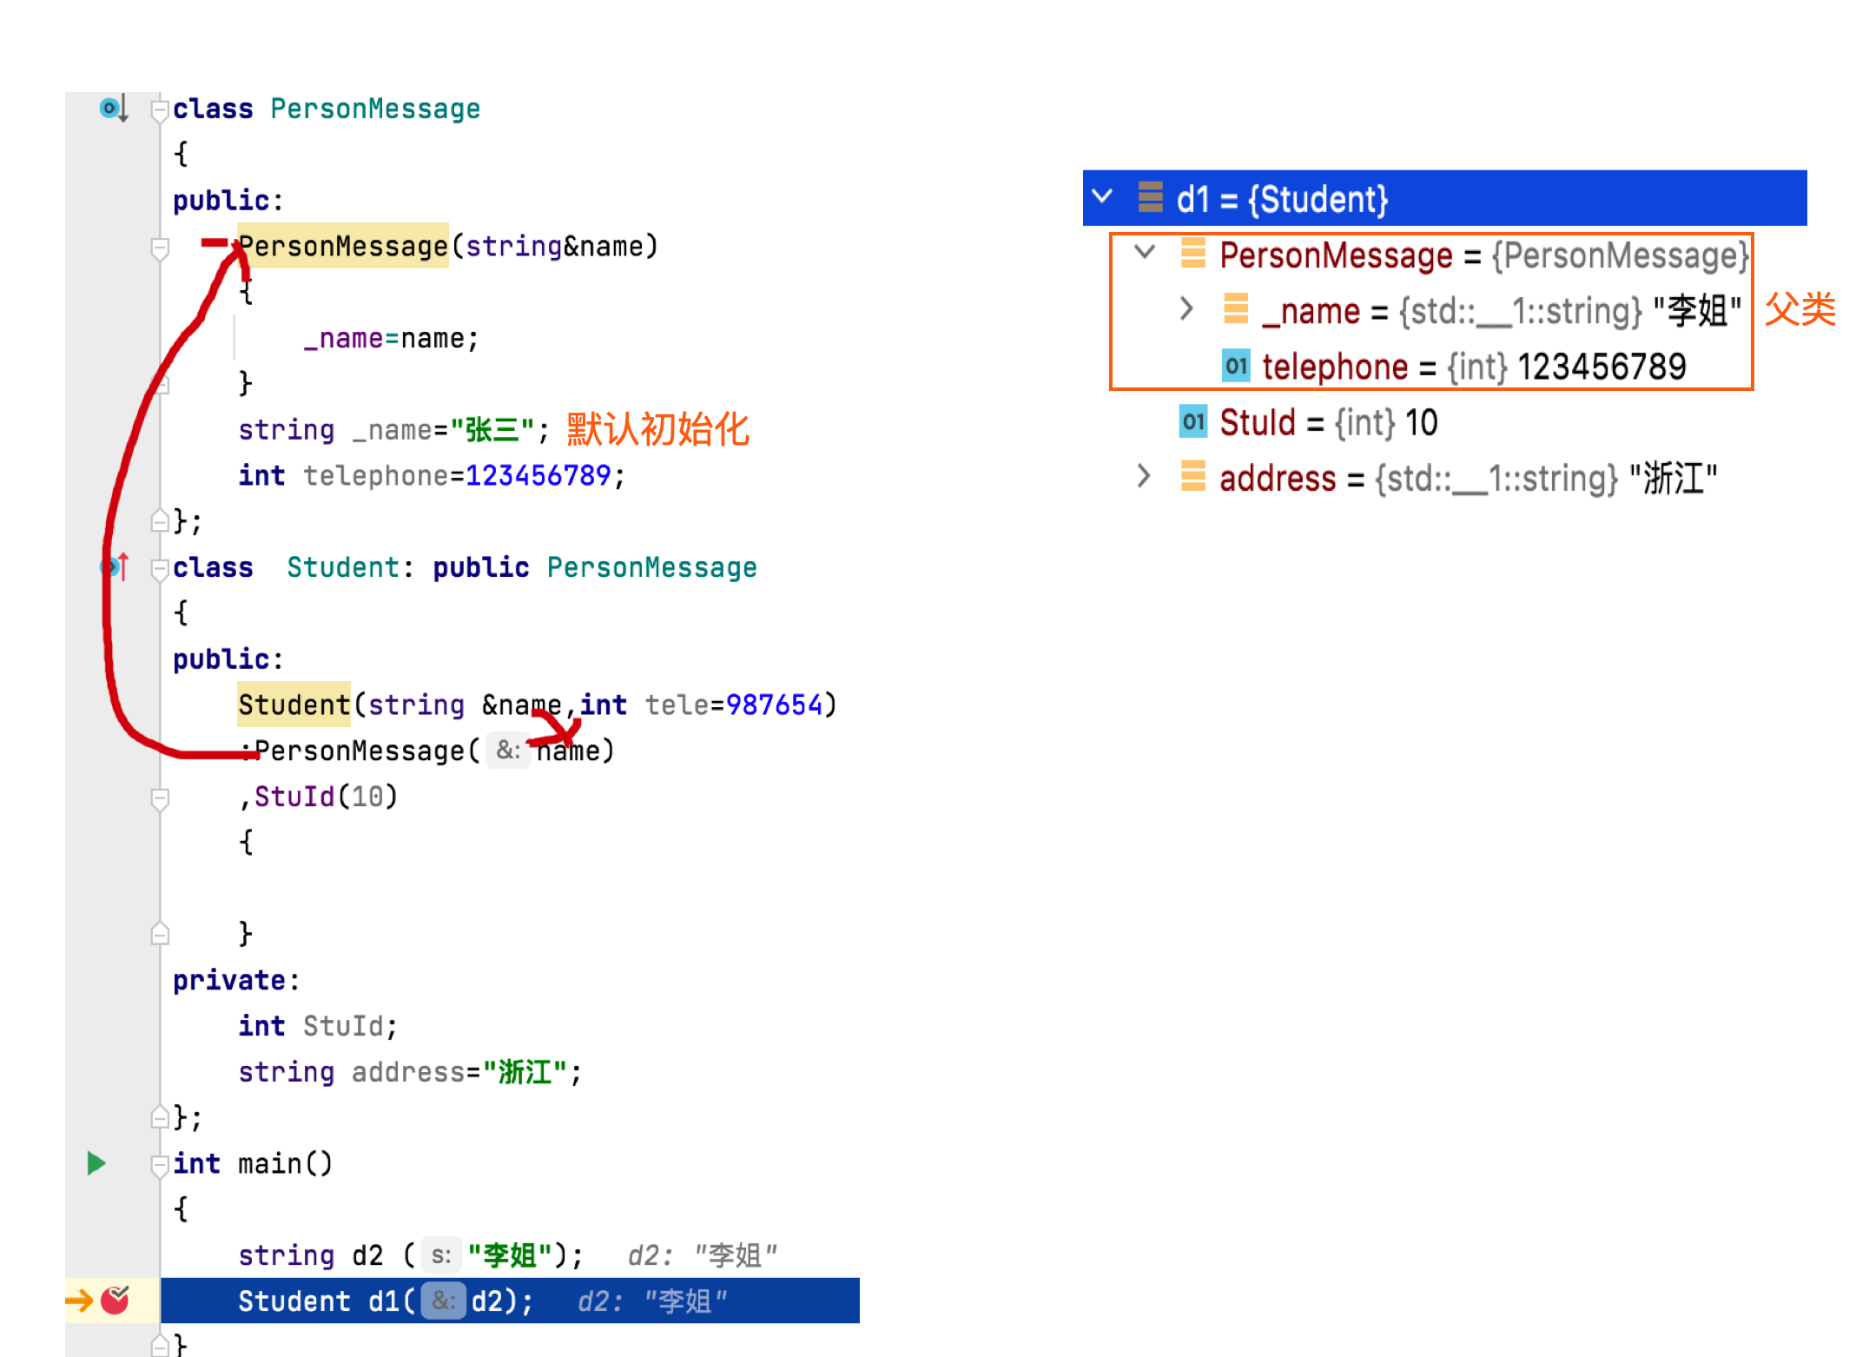This screenshot has height=1357, width=1869.
Task: Click the superclass gutter icon beside class Student
Action: coord(116,567)
